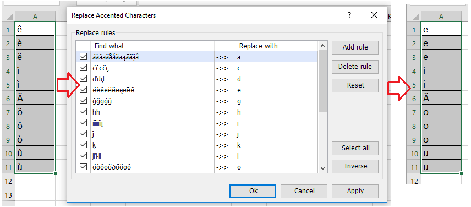Uncheck the rule replacing with a

coord(84,57)
